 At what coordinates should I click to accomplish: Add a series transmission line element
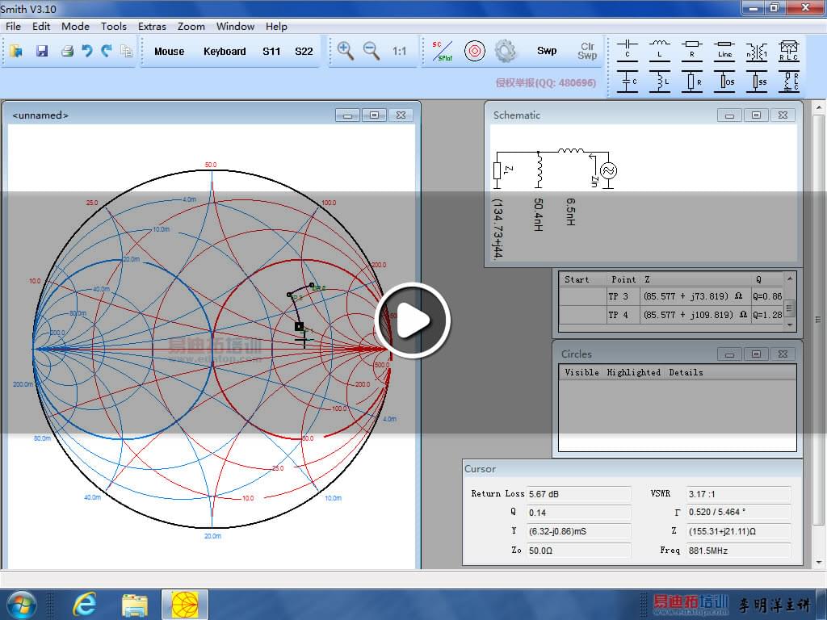point(724,48)
